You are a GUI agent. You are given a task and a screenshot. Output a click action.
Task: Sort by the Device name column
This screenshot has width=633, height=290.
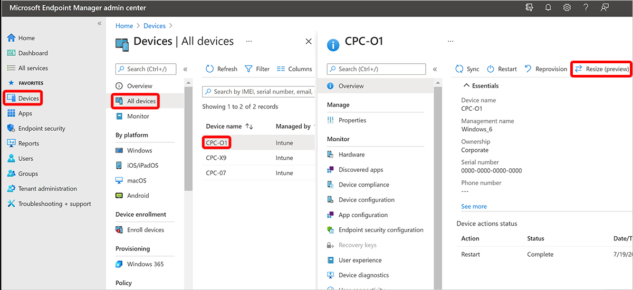click(x=229, y=127)
